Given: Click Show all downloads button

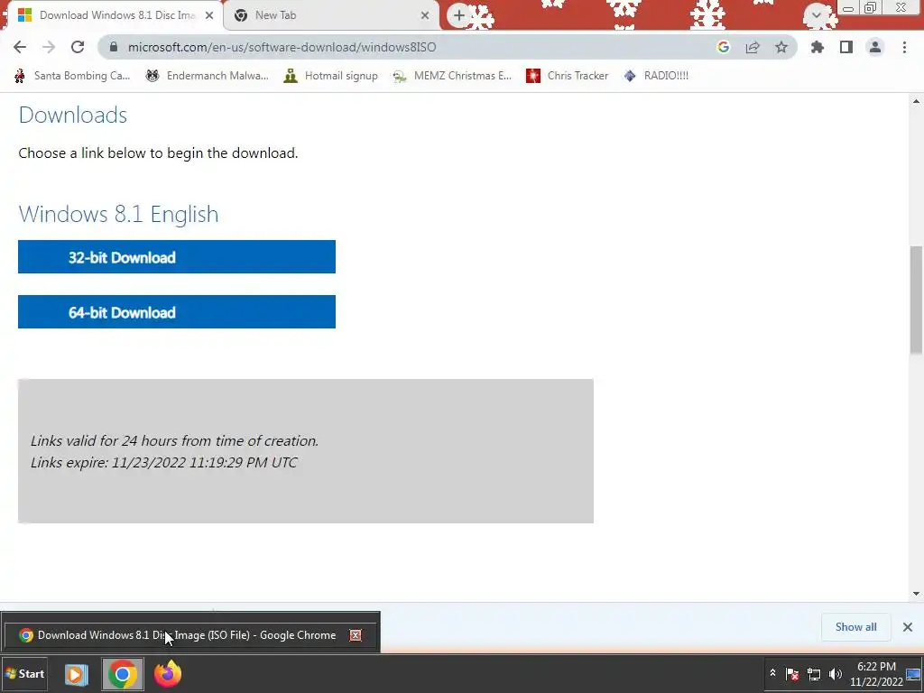Looking at the screenshot, I should click(x=855, y=627).
